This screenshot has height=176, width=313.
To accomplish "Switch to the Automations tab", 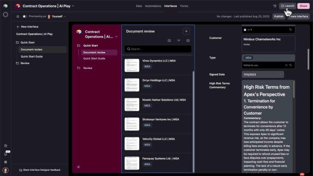I will point(153,6).
